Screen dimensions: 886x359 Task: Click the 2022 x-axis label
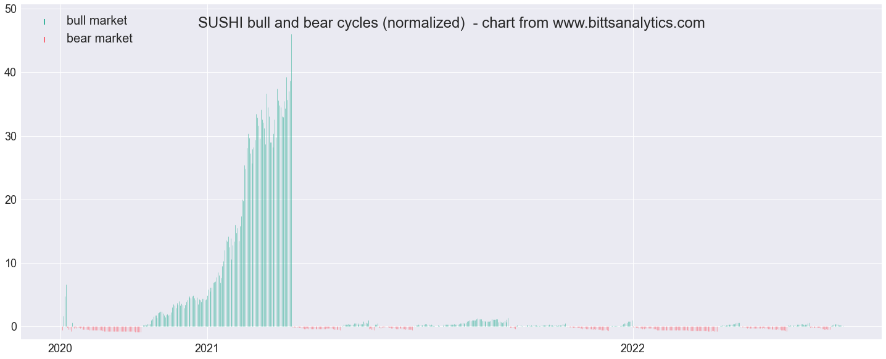633,349
